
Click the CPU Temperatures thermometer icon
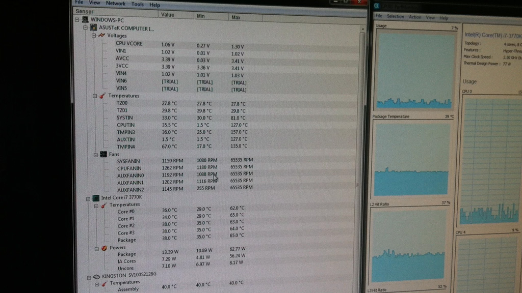(103, 206)
